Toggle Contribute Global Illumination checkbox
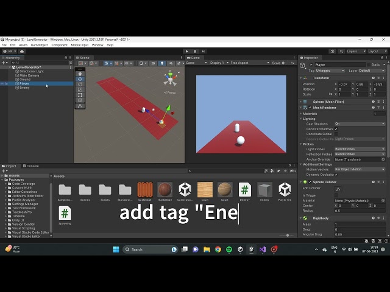Viewport: 390px width, 292px height. (x=336, y=134)
